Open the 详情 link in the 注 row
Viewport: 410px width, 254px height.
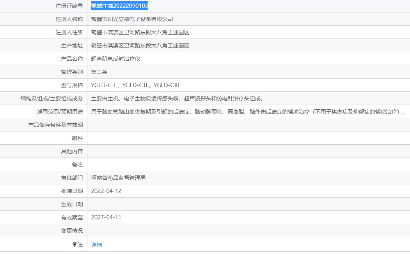pyautogui.click(x=96, y=245)
